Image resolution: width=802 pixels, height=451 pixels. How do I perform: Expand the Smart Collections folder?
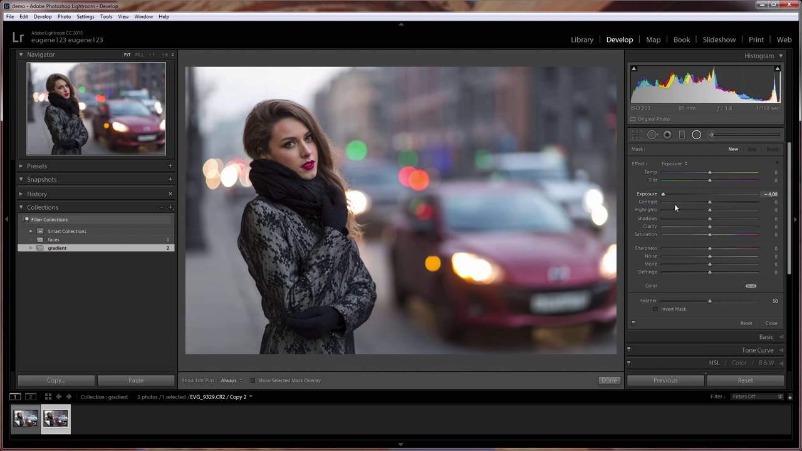pos(31,231)
